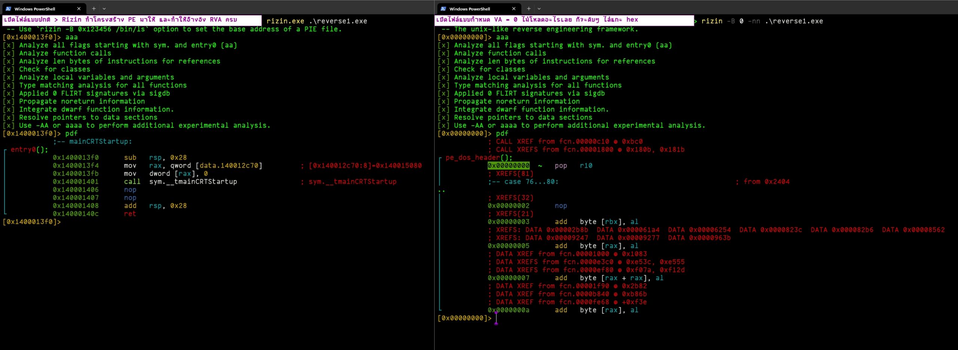Click the PowerShell icon on the left terminal tab
The width and height of the screenshot is (958, 350).
point(8,9)
